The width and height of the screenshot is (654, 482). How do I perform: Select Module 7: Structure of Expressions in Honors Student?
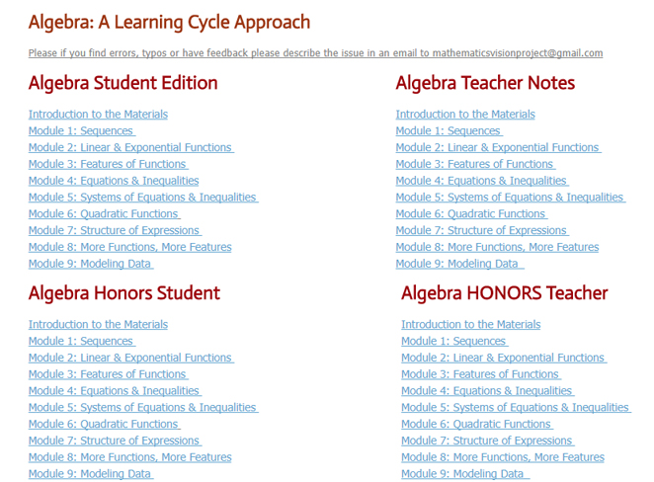(114, 441)
